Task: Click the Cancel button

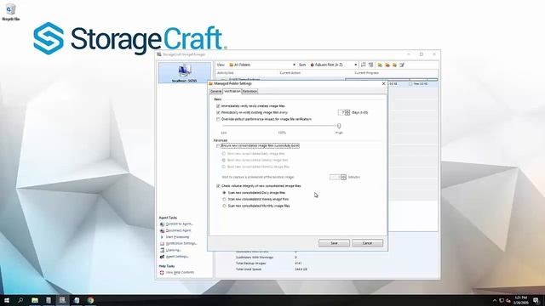Action: [x=367, y=243]
